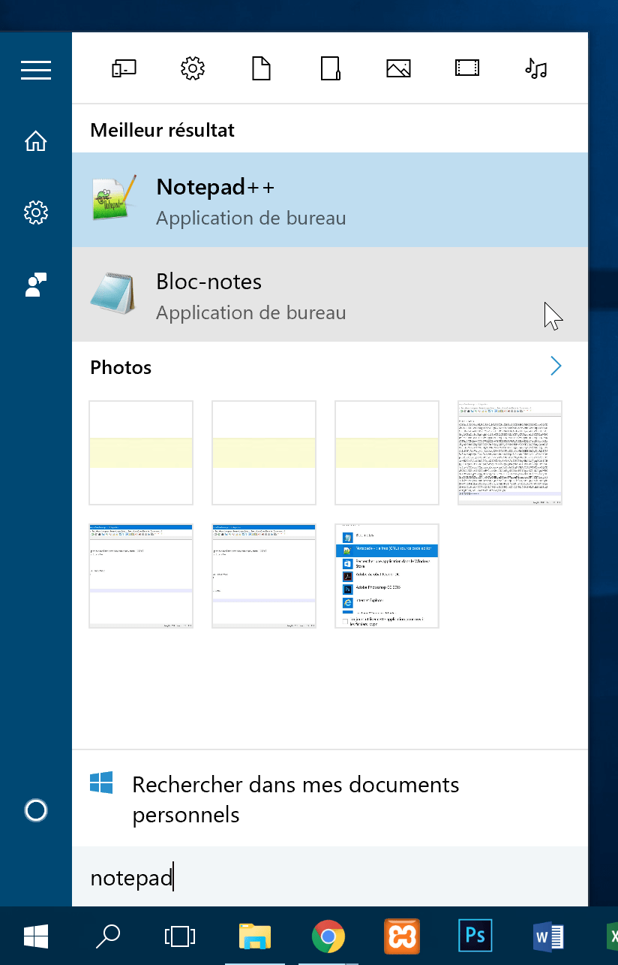Click the Meilleur résultat heading
618x965 pixels.
pos(162,130)
